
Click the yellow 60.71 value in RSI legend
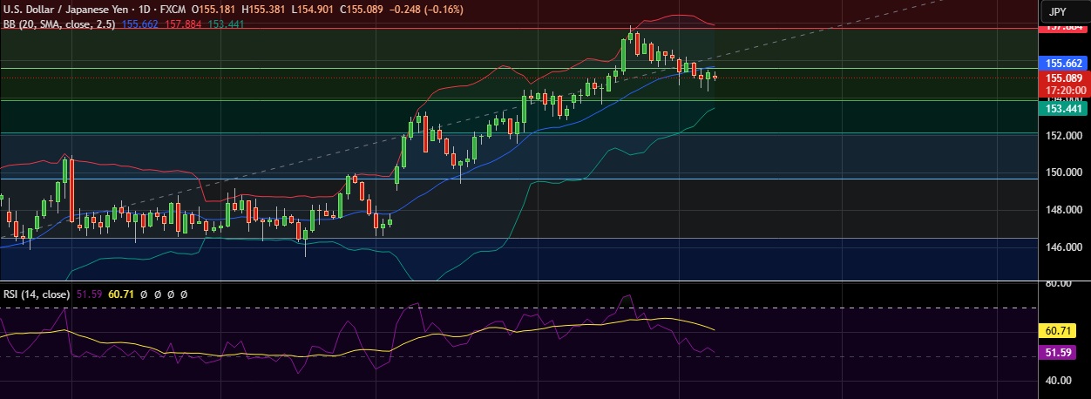(121, 295)
